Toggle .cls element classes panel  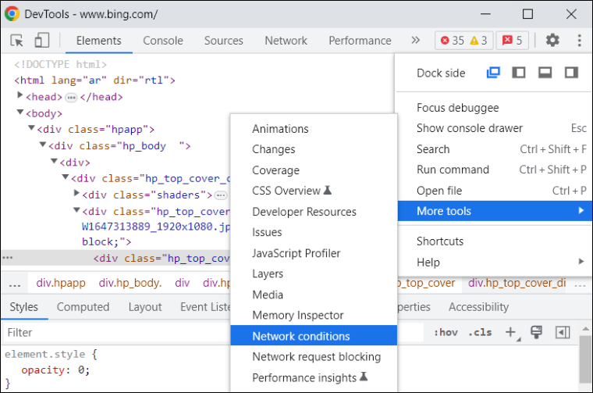point(480,332)
